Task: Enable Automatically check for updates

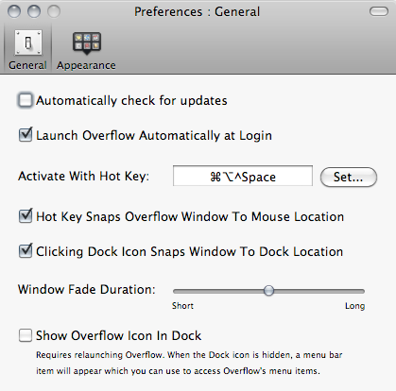Action: point(26,100)
